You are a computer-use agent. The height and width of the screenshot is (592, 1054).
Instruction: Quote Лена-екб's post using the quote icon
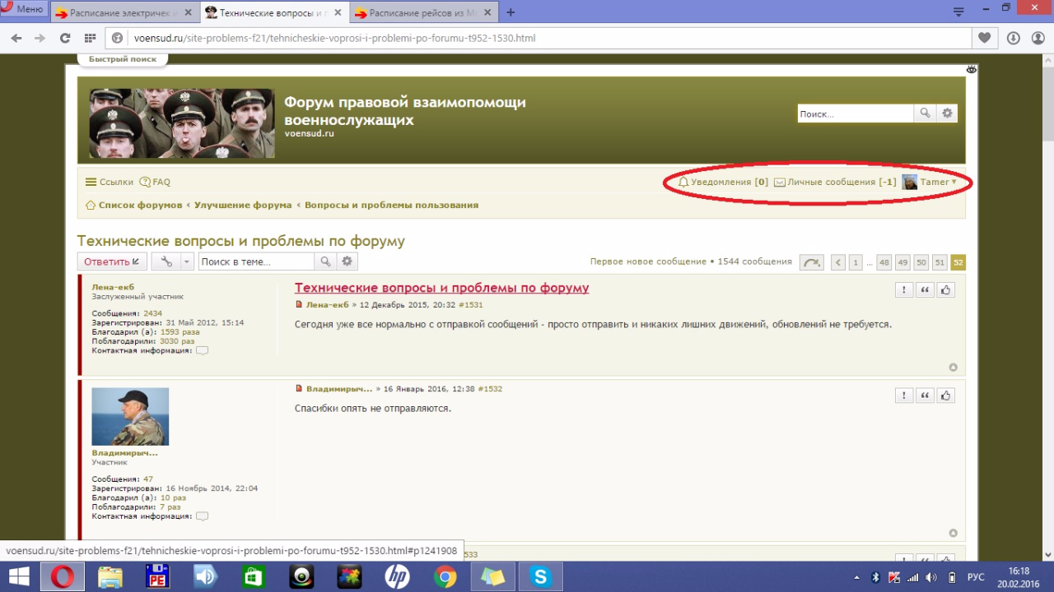(925, 289)
